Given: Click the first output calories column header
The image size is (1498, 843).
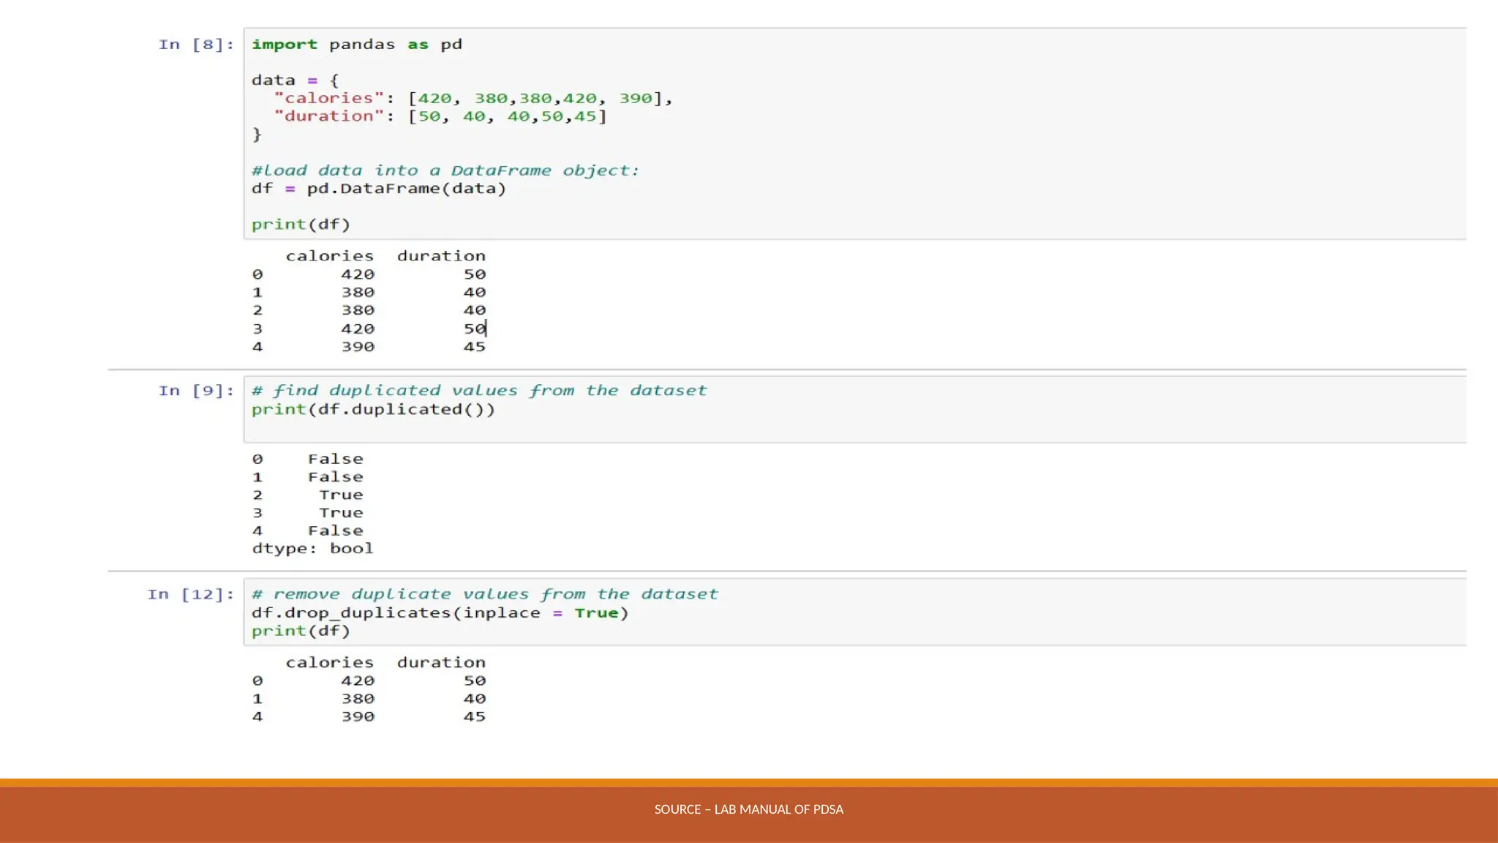Looking at the screenshot, I should [x=329, y=256].
